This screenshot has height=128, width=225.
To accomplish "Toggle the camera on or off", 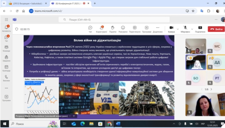I will 171,28.
